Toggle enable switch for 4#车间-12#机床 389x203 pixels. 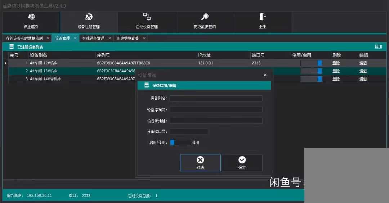(x=311, y=63)
